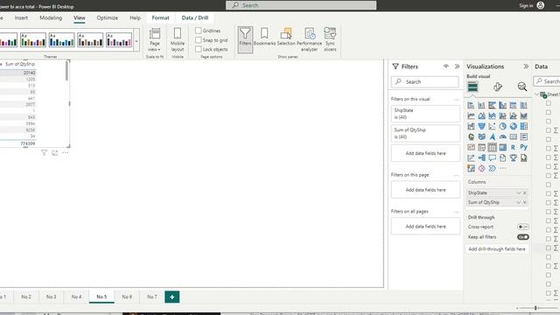The height and width of the screenshot is (315, 560).
Task: Enable the Gridlines checkbox
Action: (x=199, y=31)
